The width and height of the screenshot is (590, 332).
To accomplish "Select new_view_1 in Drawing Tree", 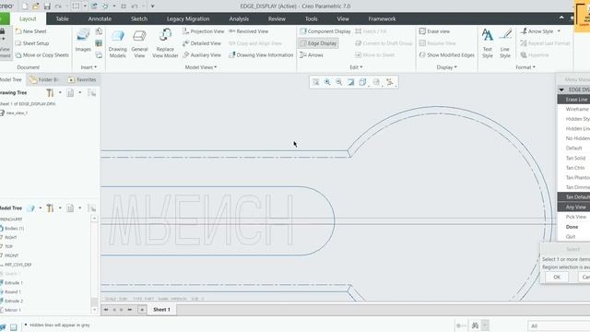I will tap(14, 113).
